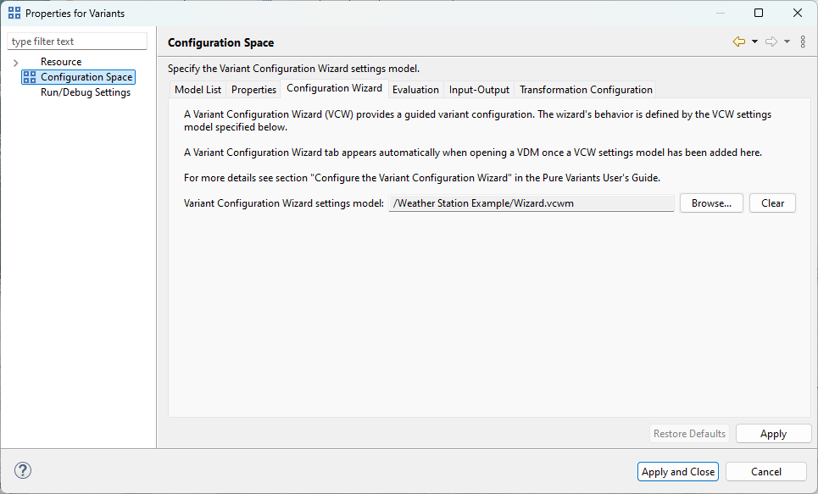The width and height of the screenshot is (818, 494).
Task: Switch to the Properties tab
Action: point(255,88)
